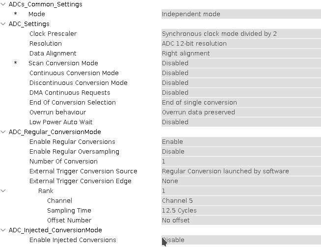Collapse the ADCs_Common_Settings section

pyautogui.click(x=4, y=4)
